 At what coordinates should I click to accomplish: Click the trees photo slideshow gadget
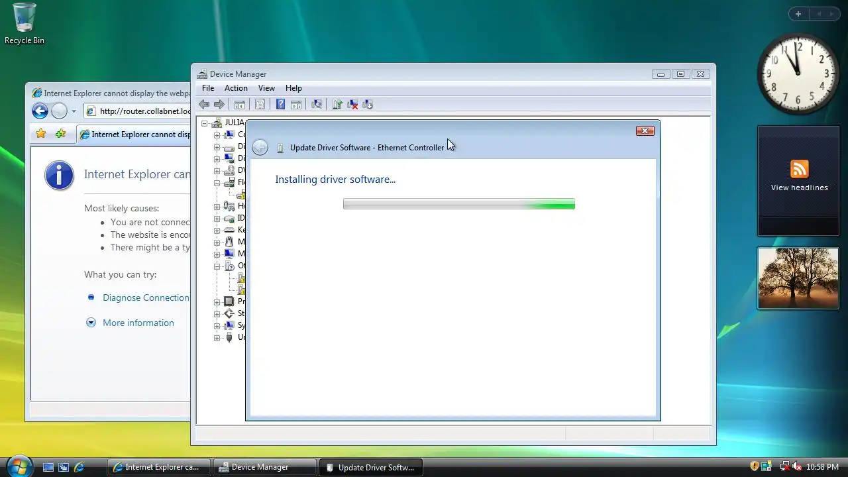(798, 278)
